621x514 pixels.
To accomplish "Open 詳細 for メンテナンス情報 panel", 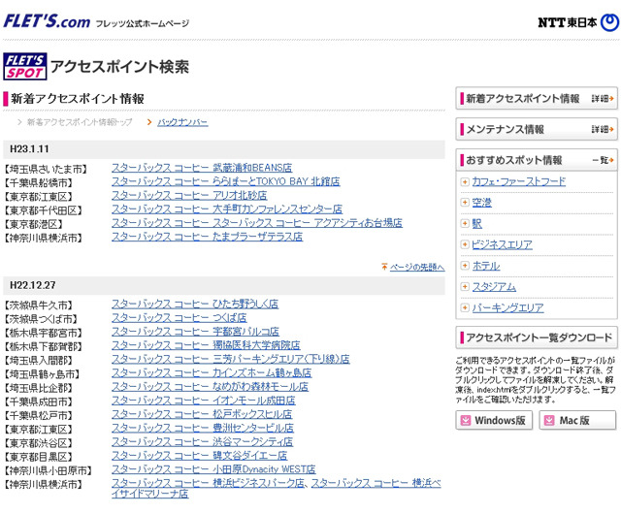I will point(603,130).
